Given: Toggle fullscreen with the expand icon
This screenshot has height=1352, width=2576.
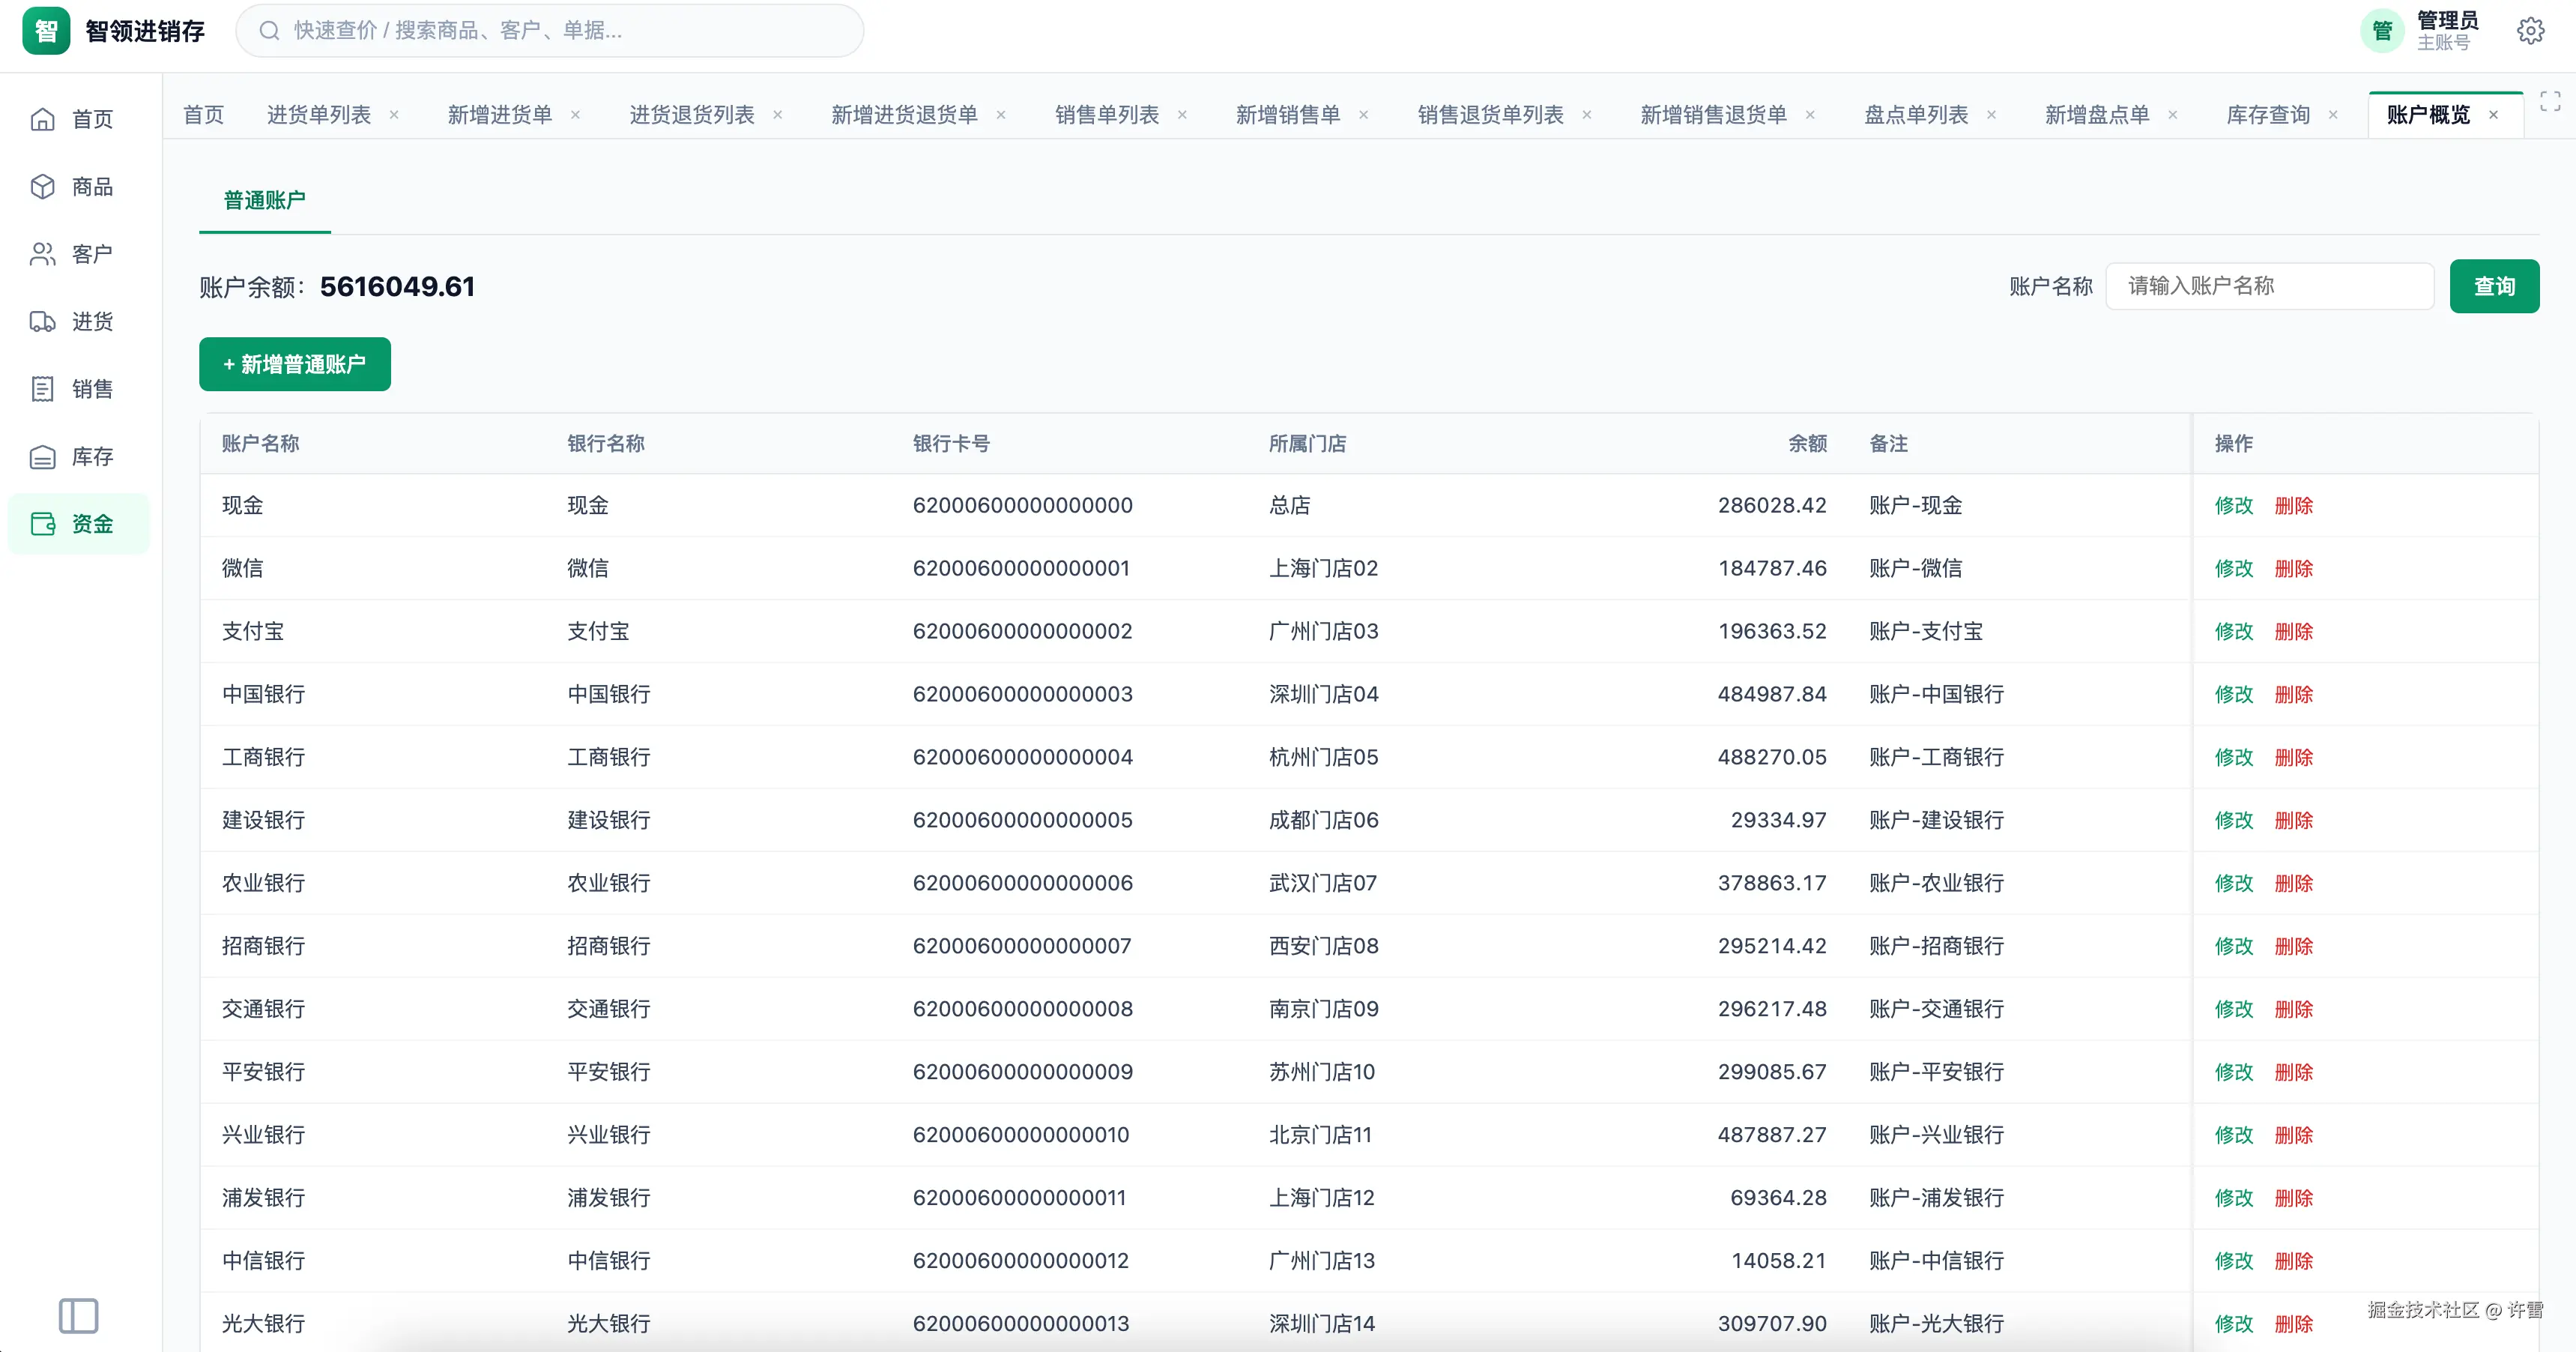Looking at the screenshot, I should (x=2550, y=101).
